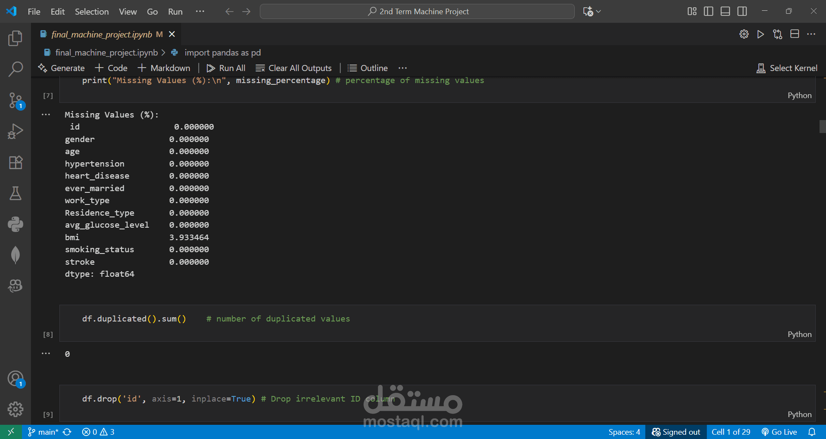826x439 pixels.
Task: Open the Extensions view icon
Action: pyautogui.click(x=15, y=162)
